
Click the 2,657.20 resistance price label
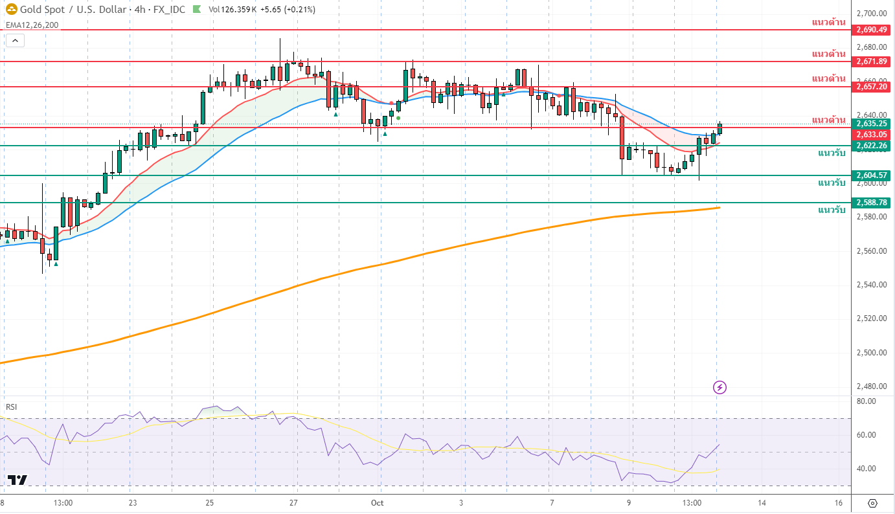tap(871, 86)
